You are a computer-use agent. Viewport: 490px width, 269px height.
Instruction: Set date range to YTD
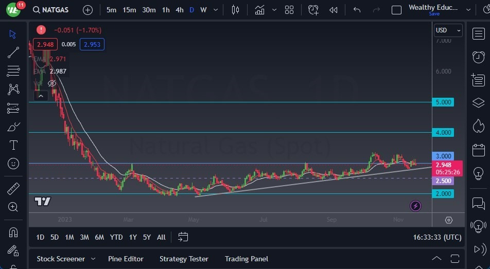[116, 237]
